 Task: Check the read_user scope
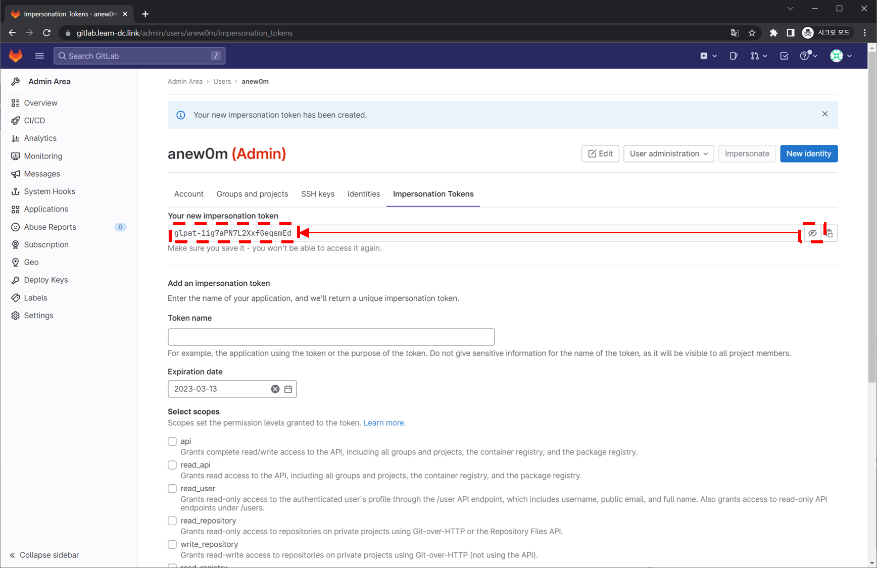[x=172, y=489]
